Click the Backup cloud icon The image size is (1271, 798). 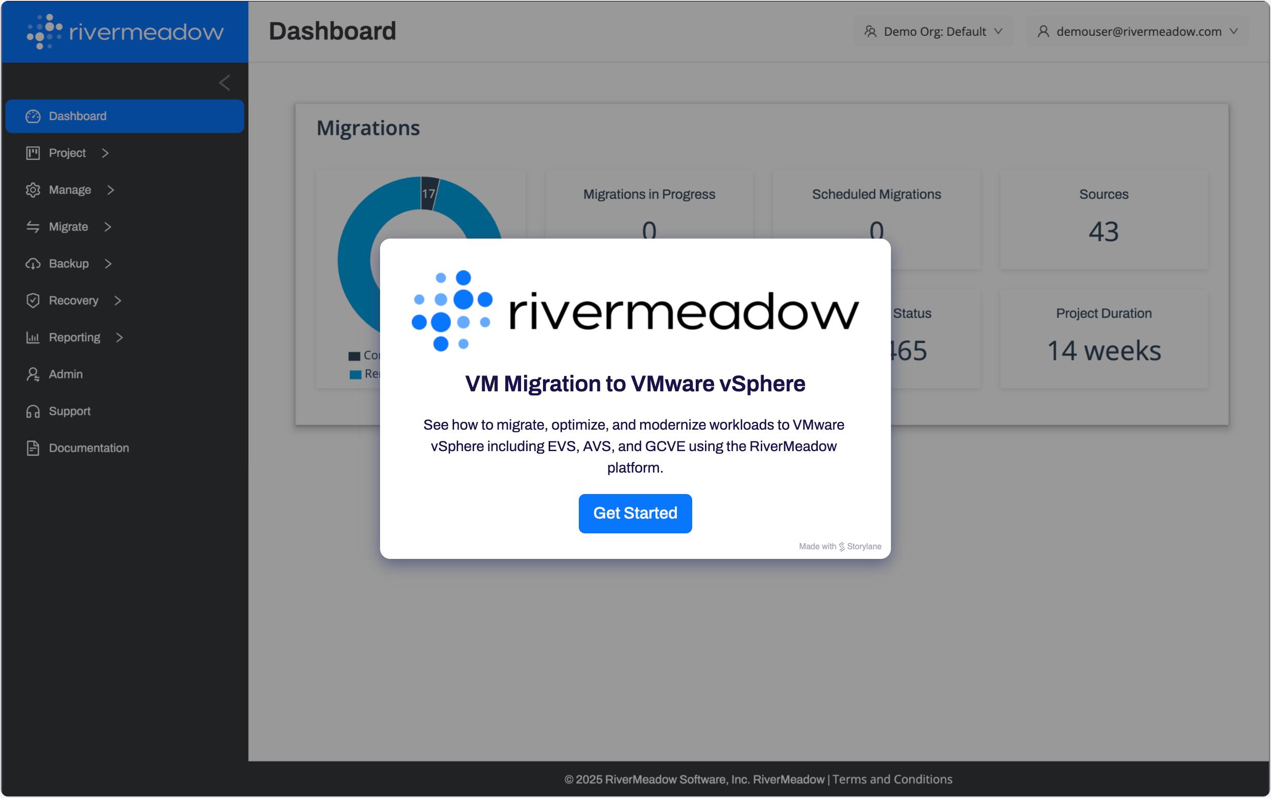click(33, 264)
